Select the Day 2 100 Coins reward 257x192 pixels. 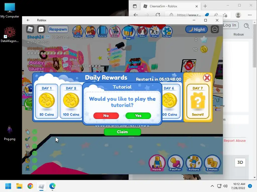(x=71, y=101)
